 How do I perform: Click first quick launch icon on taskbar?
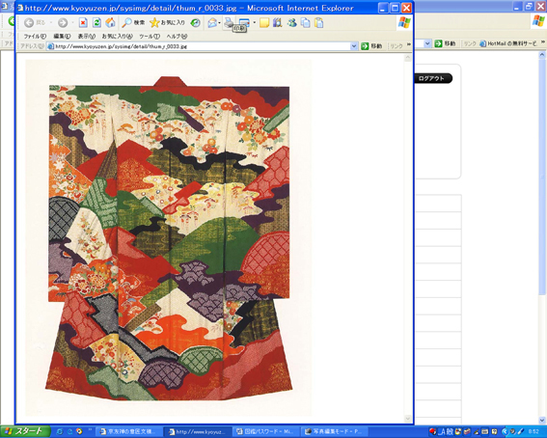coord(60,431)
